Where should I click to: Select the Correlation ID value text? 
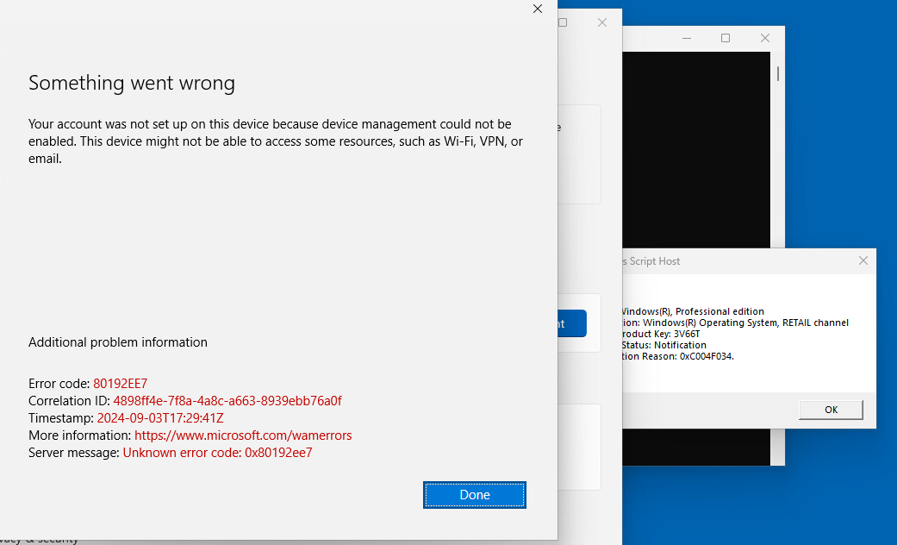(x=227, y=400)
